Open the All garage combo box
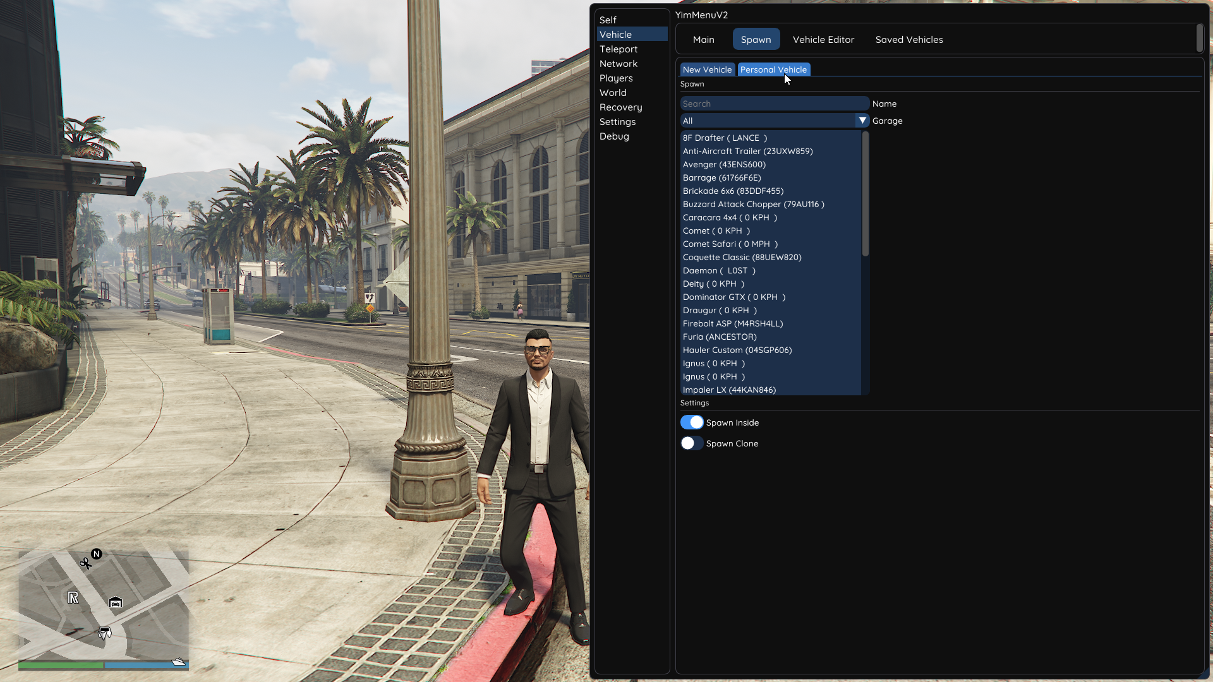 click(768, 121)
